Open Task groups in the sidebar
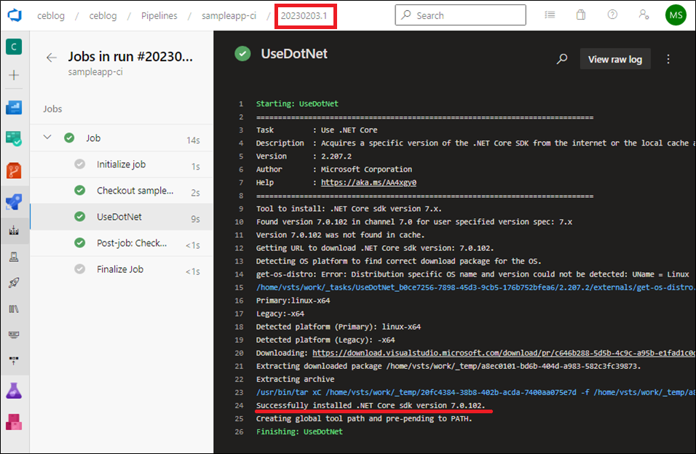Viewport: 696px width, 454px height. tap(14, 335)
